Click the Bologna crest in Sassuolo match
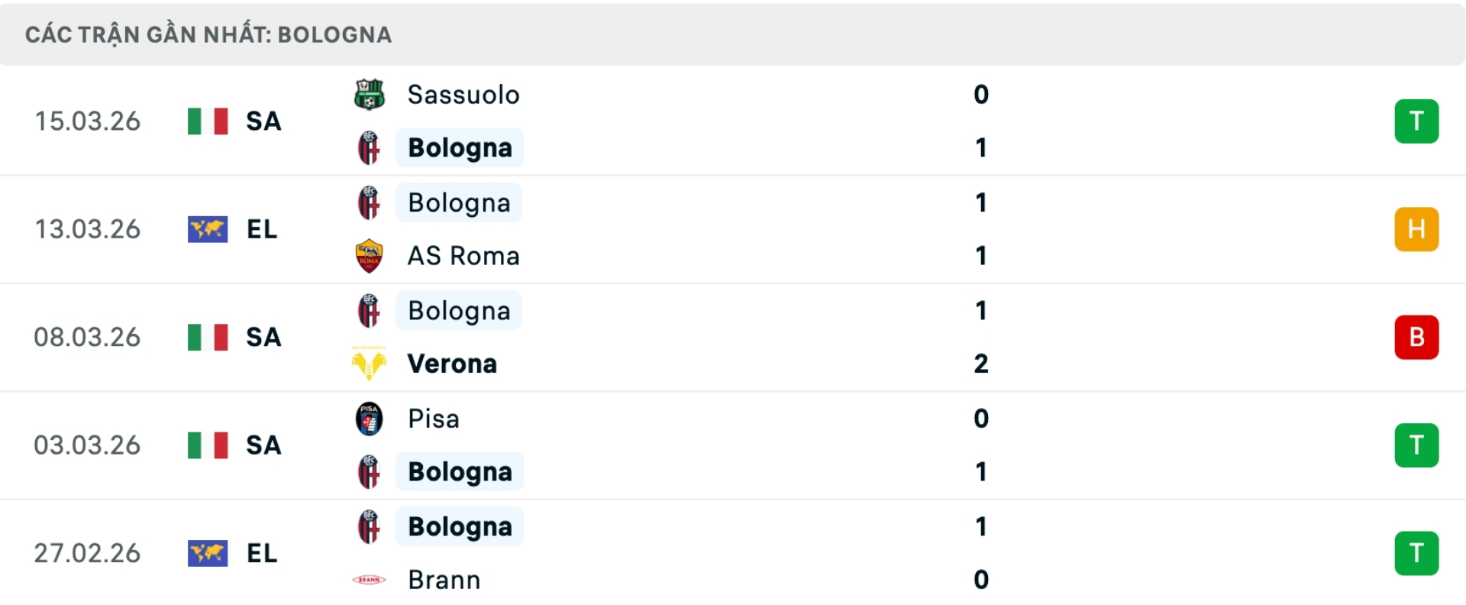The image size is (1466, 605). coord(370,148)
